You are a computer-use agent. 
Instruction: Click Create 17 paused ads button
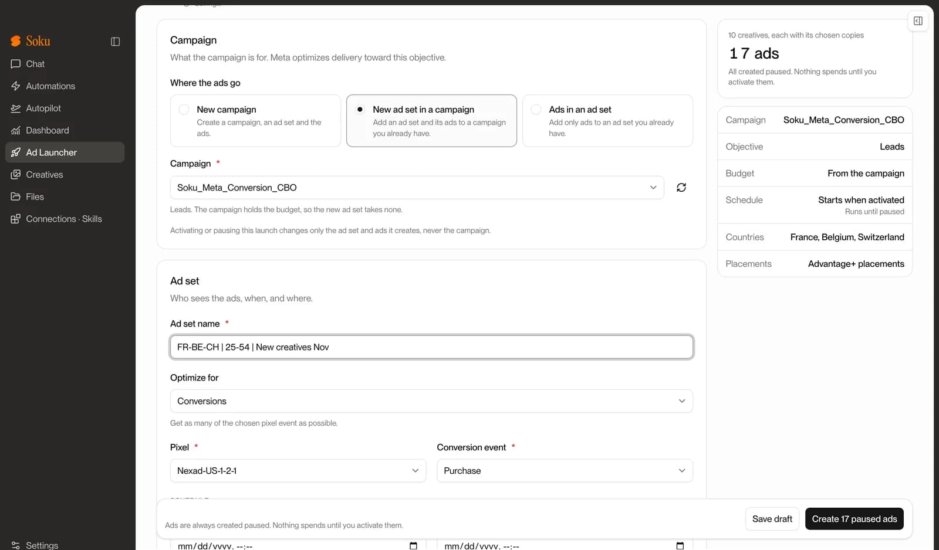(x=854, y=519)
